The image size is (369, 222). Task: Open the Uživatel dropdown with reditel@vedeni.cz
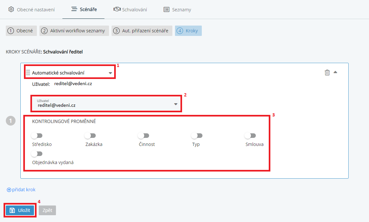coord(176,104)
